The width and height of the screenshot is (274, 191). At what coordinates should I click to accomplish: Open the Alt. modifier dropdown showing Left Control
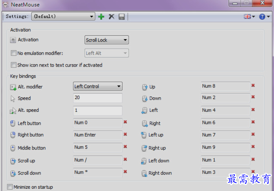point(98,86)
